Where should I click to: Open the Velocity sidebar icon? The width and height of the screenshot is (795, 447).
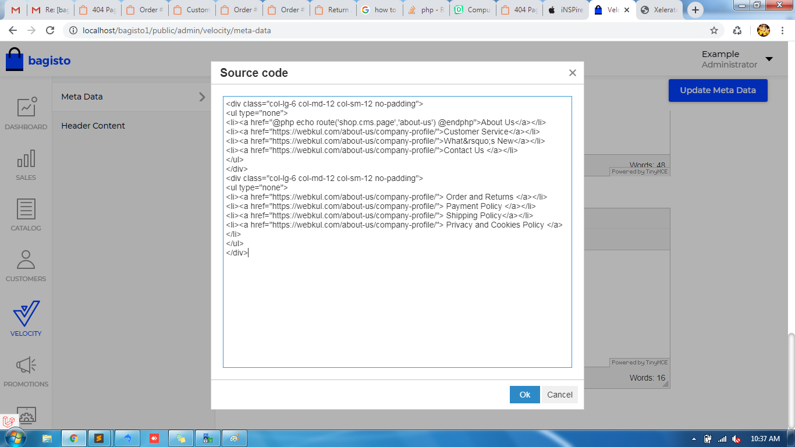(x=26, y=318)
